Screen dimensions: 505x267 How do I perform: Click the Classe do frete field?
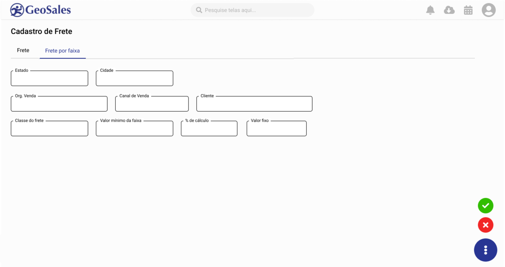(50, 128)
